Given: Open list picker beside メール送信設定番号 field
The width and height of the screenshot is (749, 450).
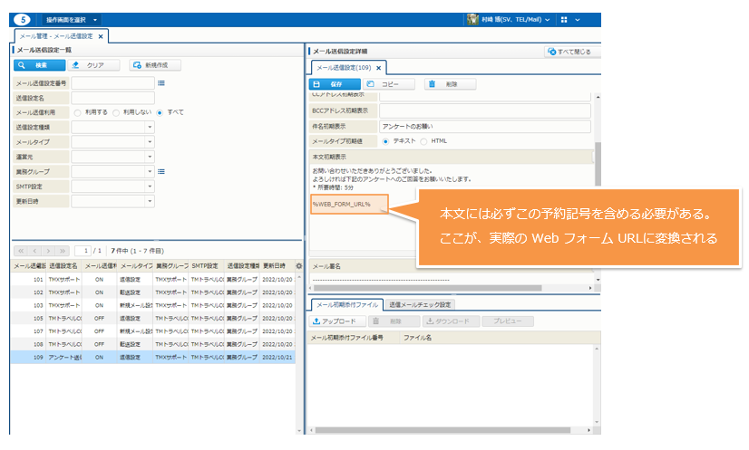Looking at the screenshot, I should (x=160, y=82).
